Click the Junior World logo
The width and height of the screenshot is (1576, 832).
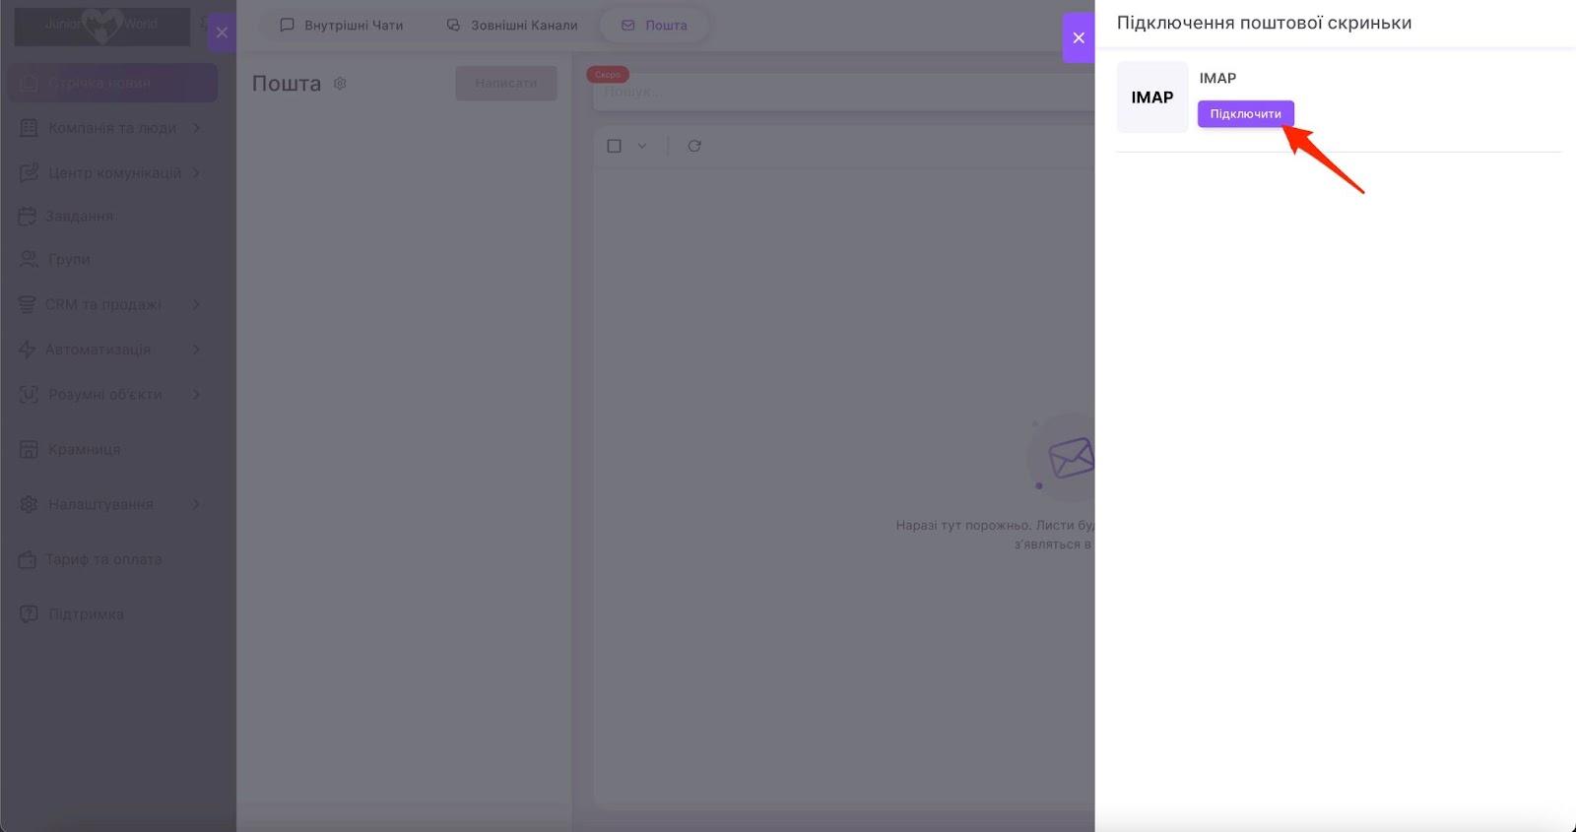(101, 27)
